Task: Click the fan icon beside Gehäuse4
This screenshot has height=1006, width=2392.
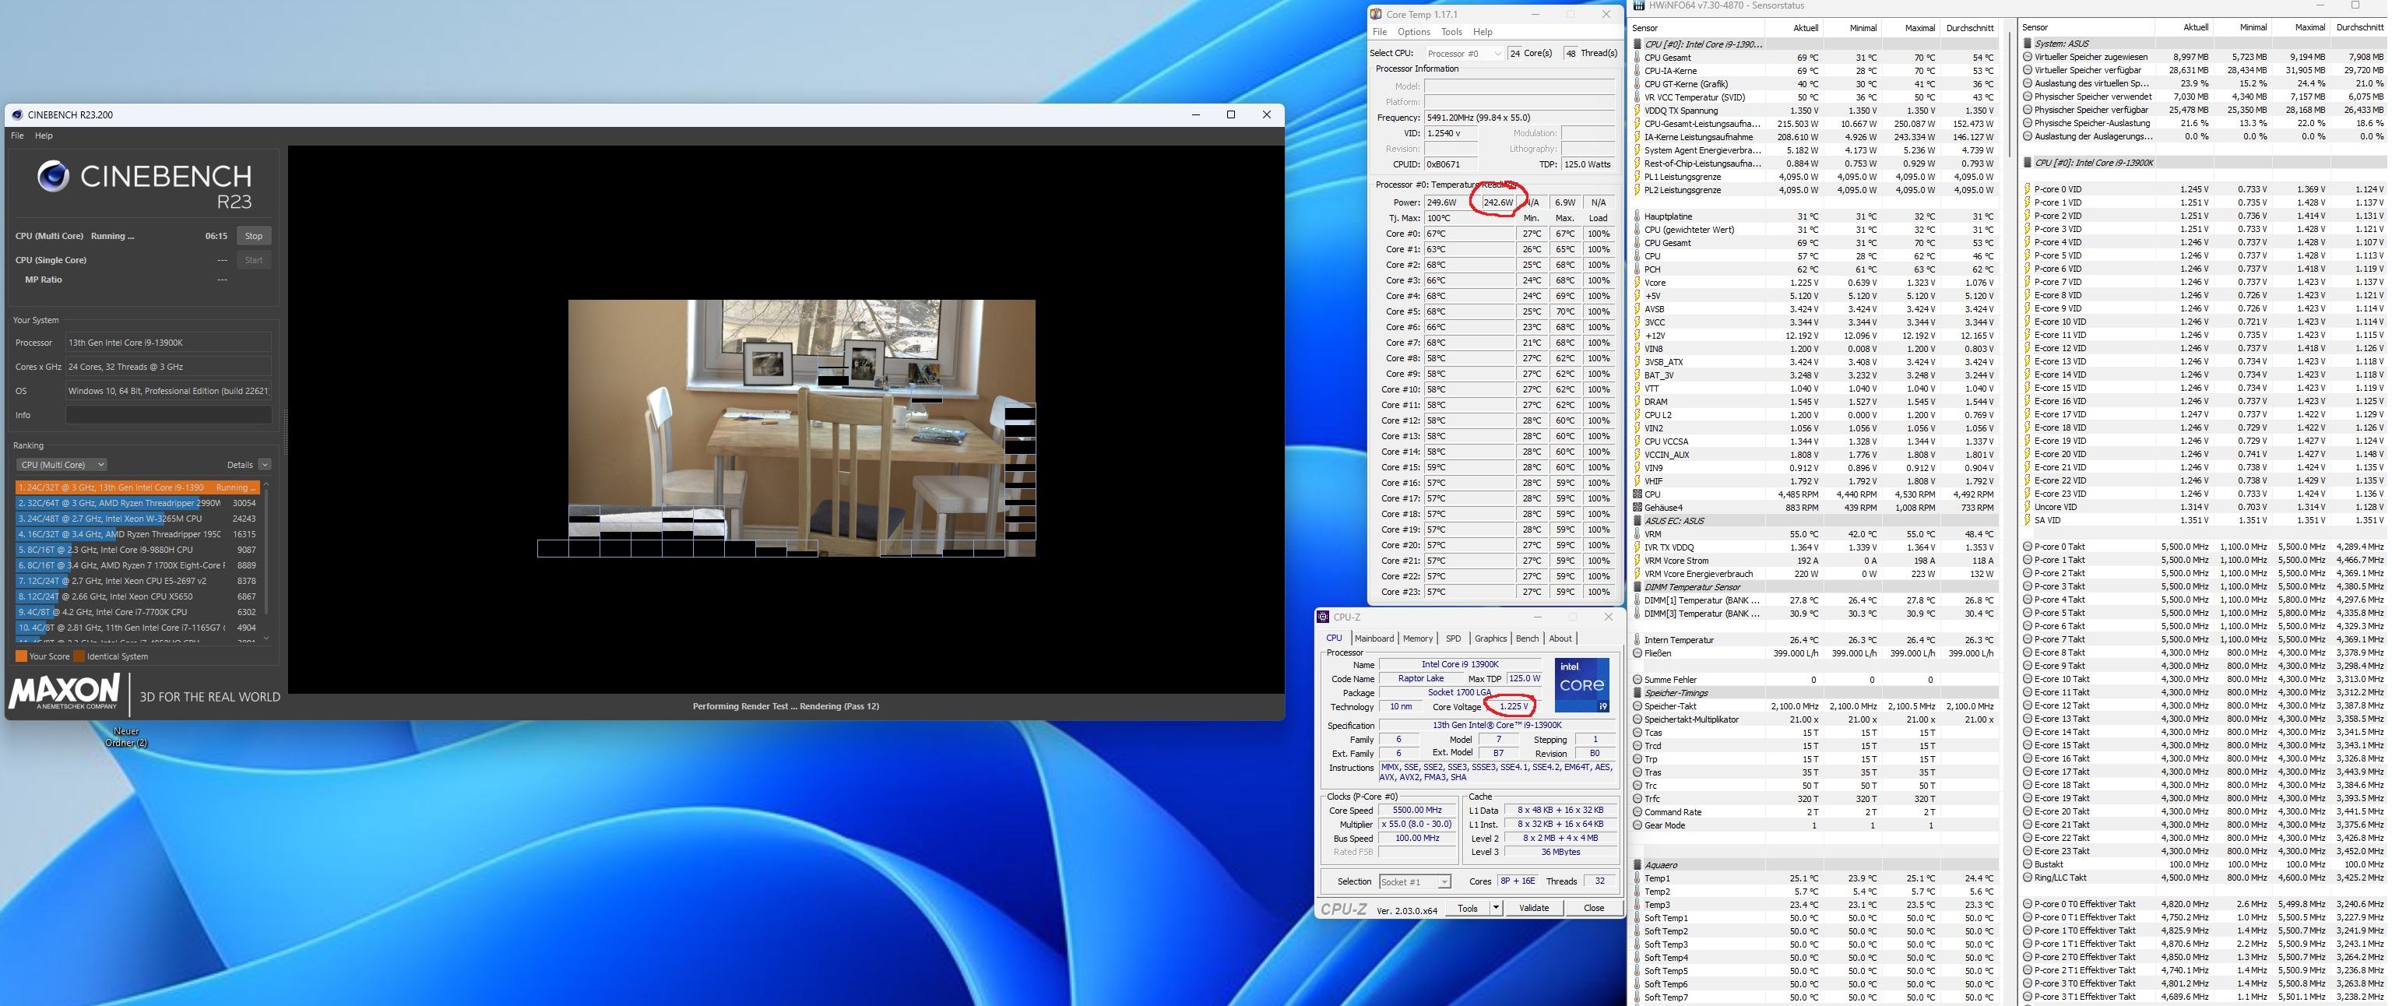Action: point(1637,508)
